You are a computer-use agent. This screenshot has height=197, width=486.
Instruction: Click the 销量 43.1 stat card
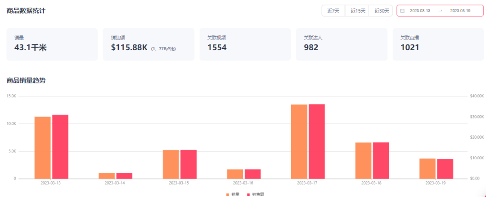pos(52,44)
